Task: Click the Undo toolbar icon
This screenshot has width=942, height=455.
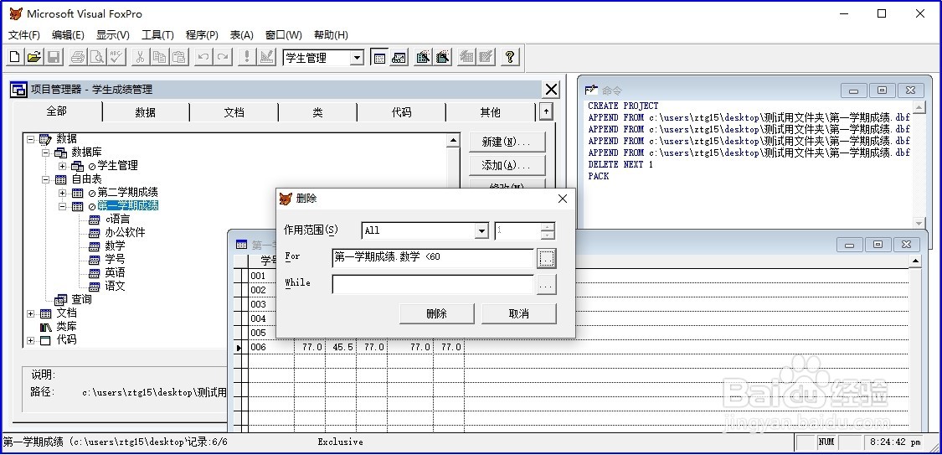Action: pos(203,57)
